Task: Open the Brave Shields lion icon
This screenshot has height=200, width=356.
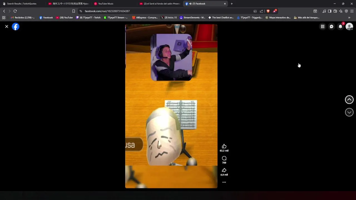Action: click(268, 11)
